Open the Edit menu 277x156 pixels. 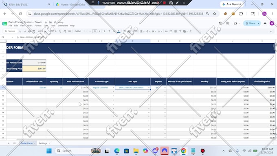pyautogui.click(x=16, y=26)
